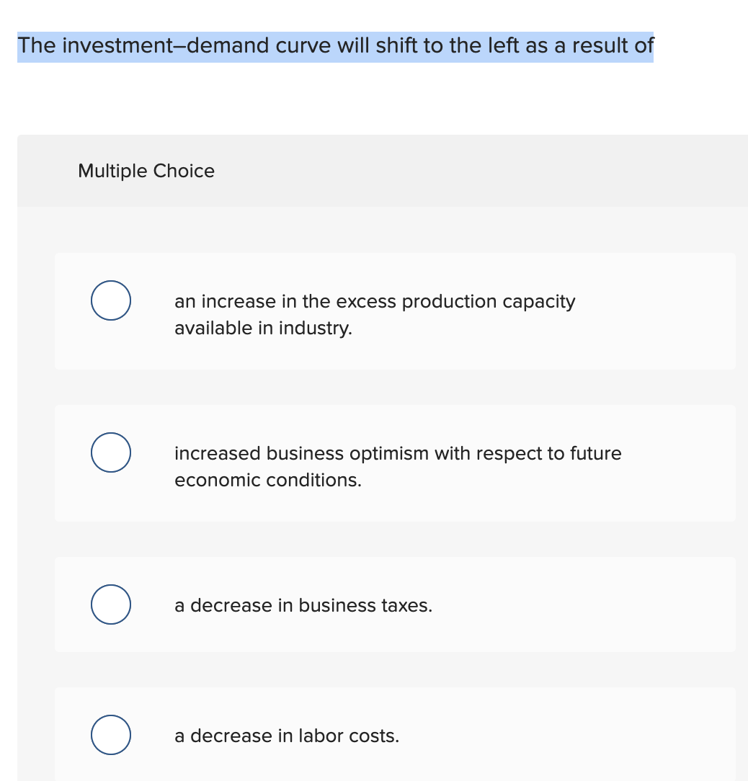Click the answer text about excess production capacity
Viewport: 748px width, 781px height.
point(375,301)
